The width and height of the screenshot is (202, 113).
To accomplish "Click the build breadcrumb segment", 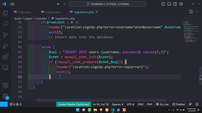I will 18,19.
